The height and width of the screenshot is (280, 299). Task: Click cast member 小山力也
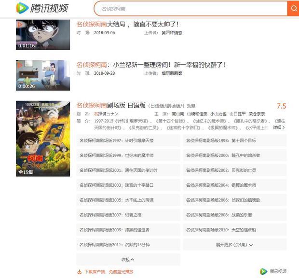click(218, 114)
